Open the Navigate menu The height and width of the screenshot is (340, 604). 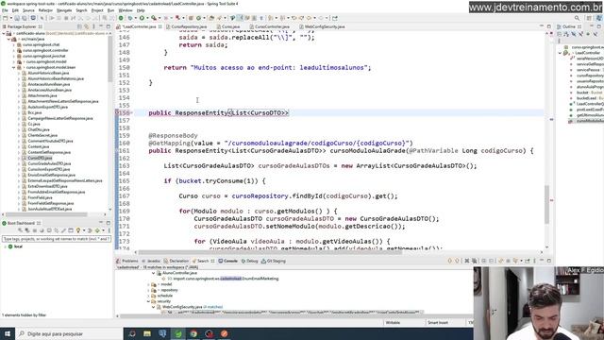(x=64, y=10)
